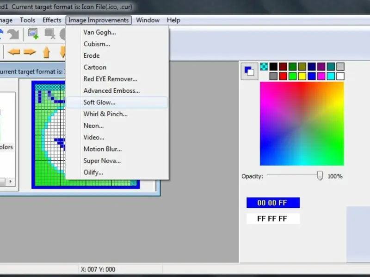370x277 pixels.
Task: Click the right scroll arrow in the left panel
Action: tap(10, 181)
